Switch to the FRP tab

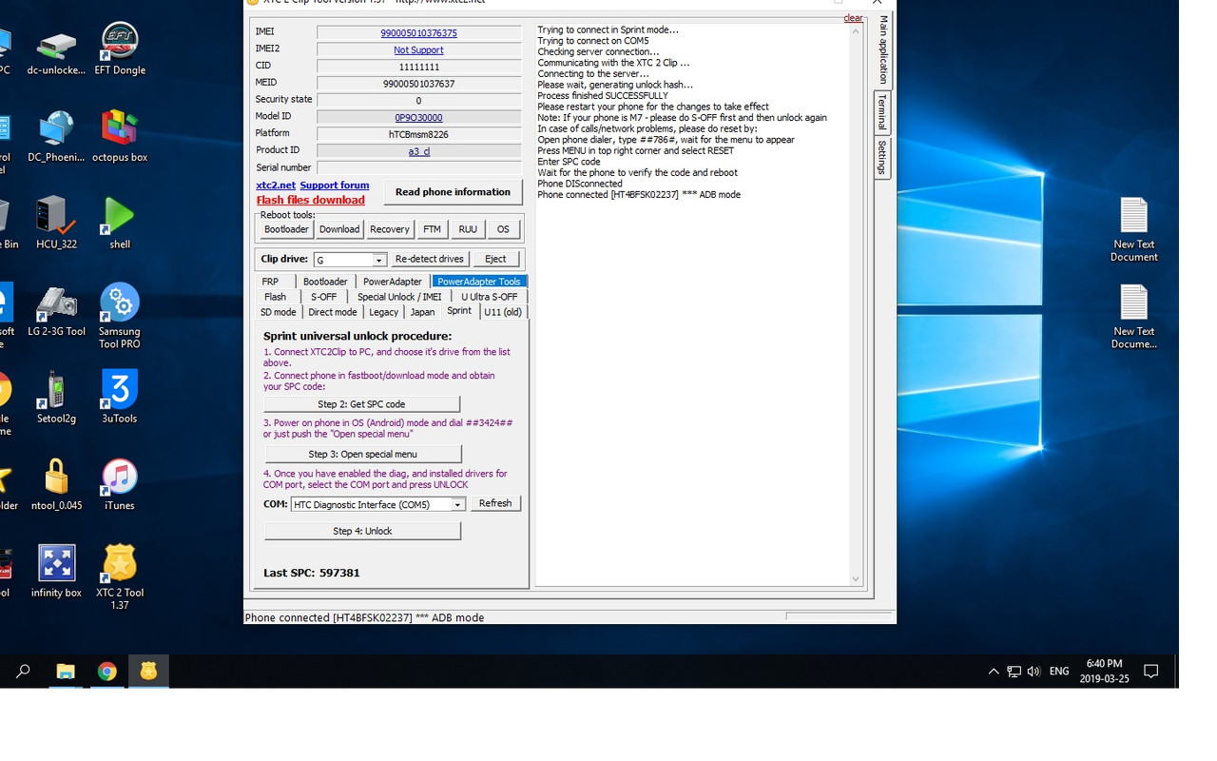(x=270, y=282)
